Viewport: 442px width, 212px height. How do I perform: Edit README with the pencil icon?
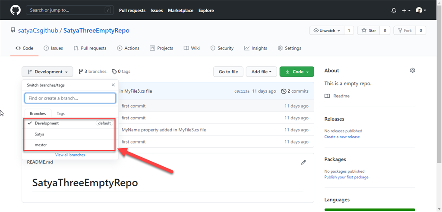[x=303, y=162]
